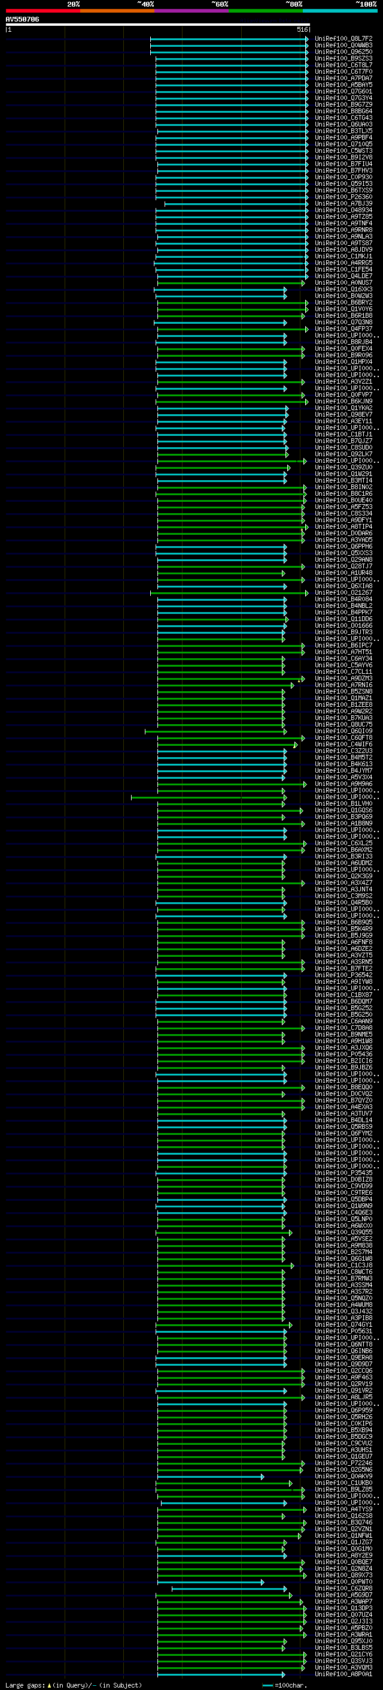Click hit label UniRef100_P26360

(x=344, y=197)
